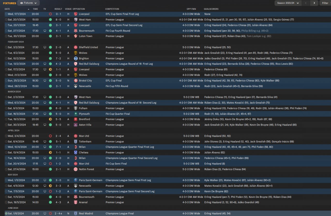Open Liverpool from the 23/1/2024 fixture
The width and height of the screenshot is (331, 216).
coord(84,25)
